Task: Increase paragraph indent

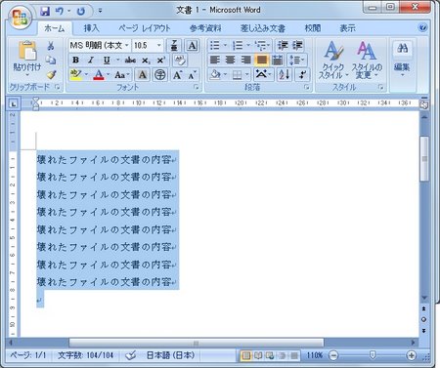Action: pos(297,45)
